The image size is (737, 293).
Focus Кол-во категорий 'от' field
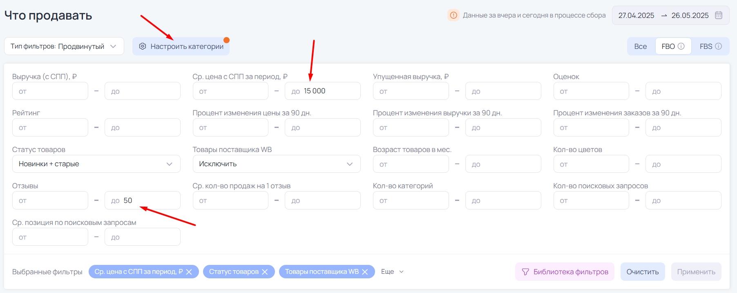(411, 200)
